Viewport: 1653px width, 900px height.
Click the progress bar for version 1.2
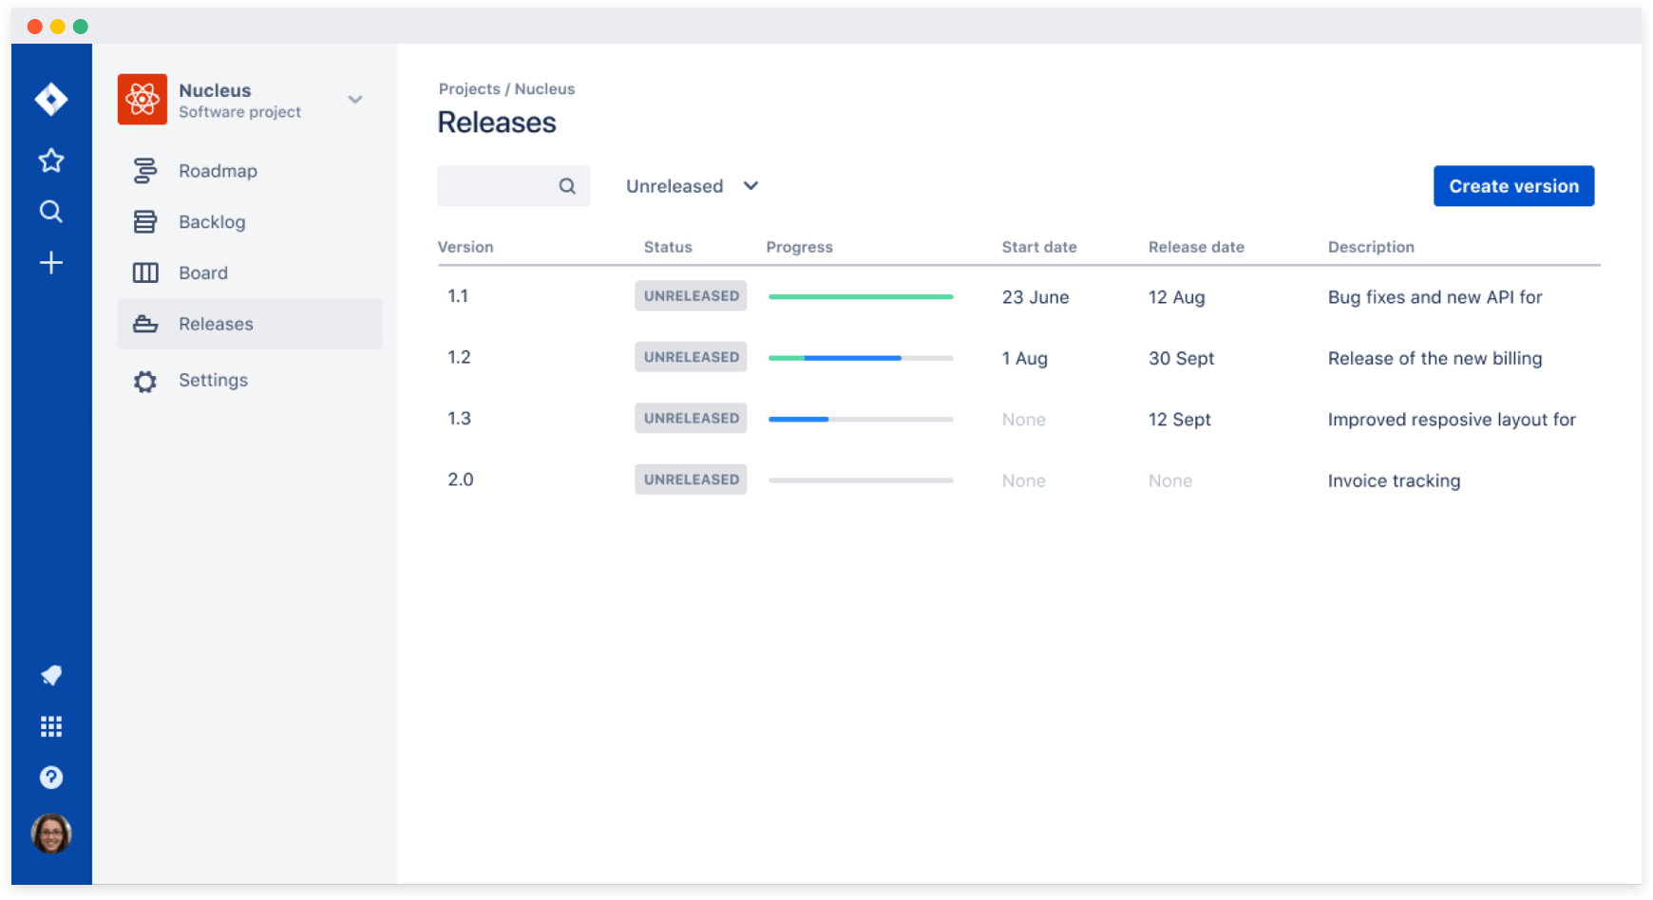coord(860,358)
